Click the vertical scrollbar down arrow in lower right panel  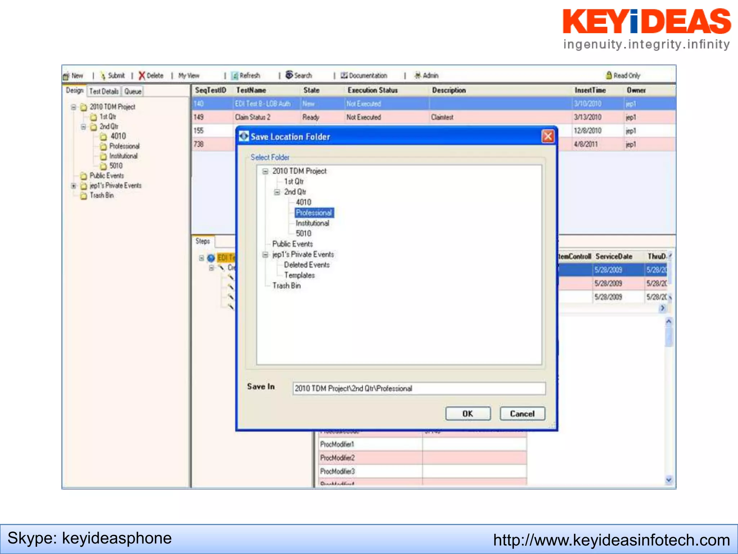click(669, 480)
